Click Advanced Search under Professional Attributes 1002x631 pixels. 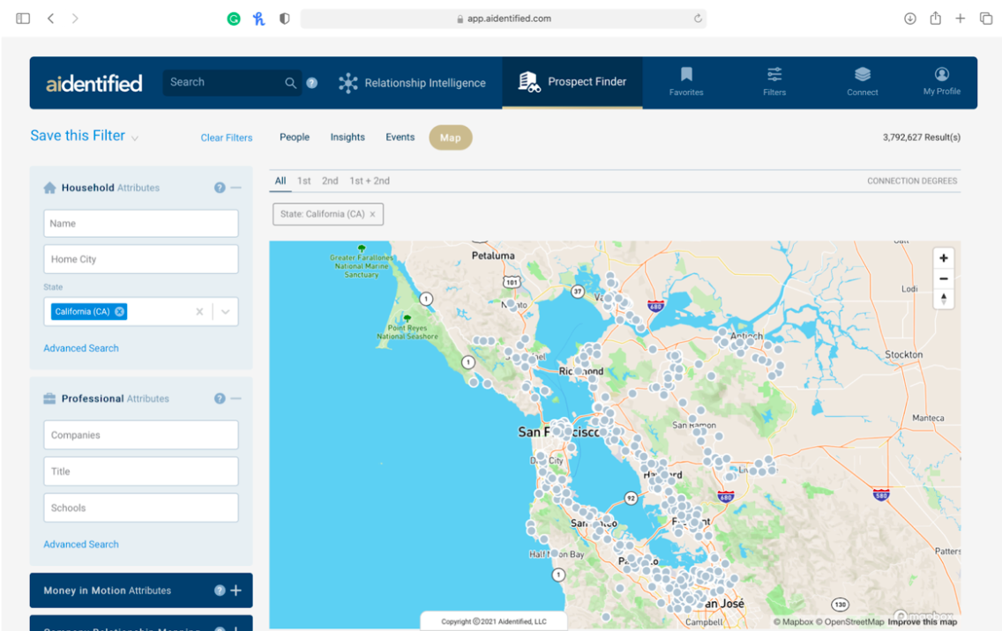tap(81, 545)
